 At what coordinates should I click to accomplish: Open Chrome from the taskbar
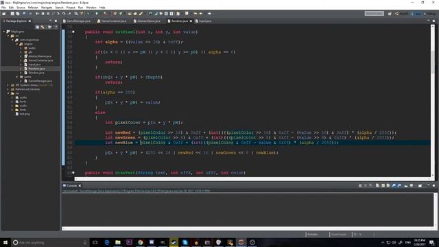[x=140, y=242]
